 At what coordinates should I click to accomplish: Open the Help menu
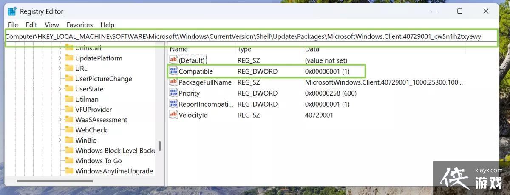[x=108, y=25]
